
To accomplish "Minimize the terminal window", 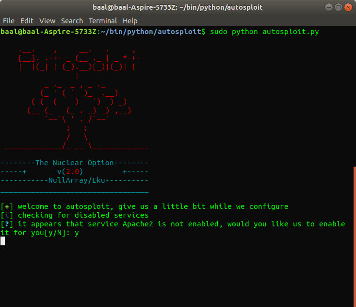I will (328, 7).
